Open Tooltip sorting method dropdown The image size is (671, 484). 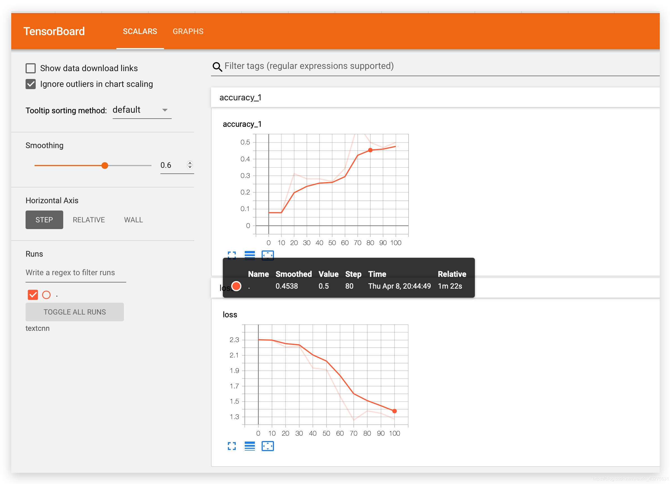(x=142, y=110)
